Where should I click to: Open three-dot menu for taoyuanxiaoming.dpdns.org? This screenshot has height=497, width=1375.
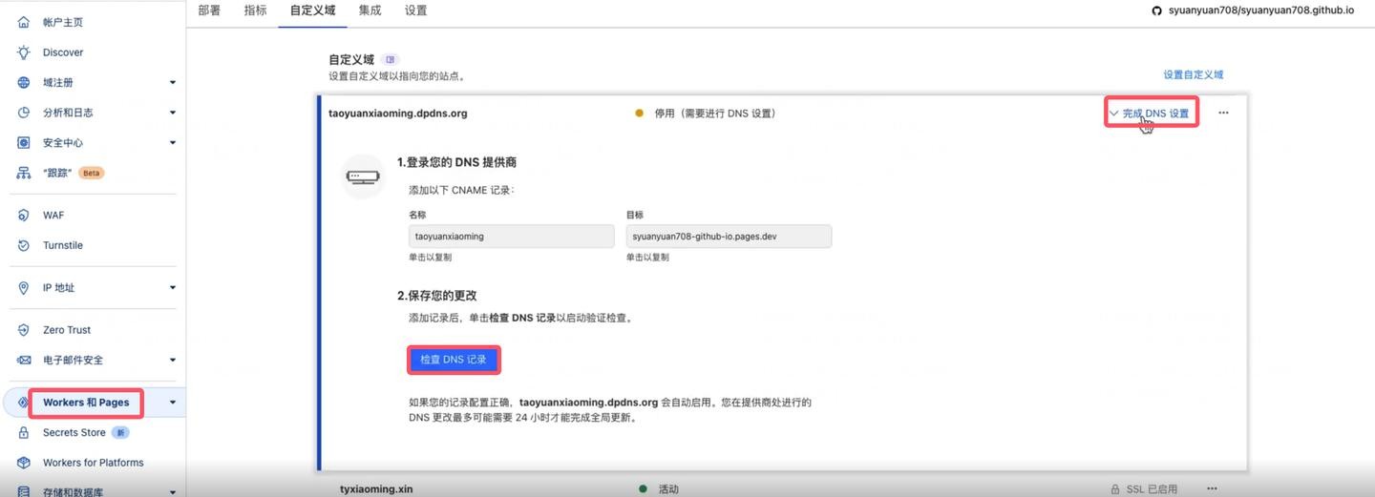1223,114
